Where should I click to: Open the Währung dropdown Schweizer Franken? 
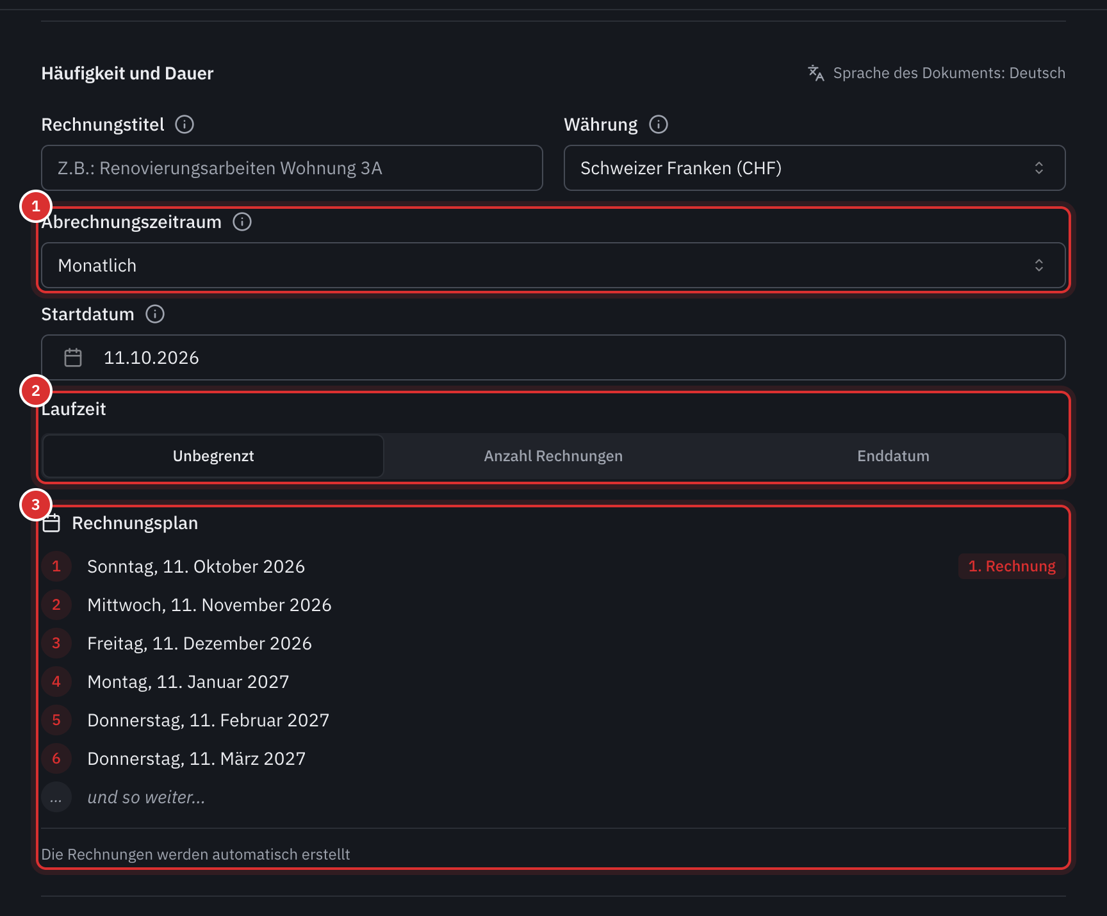coord(814,168)
